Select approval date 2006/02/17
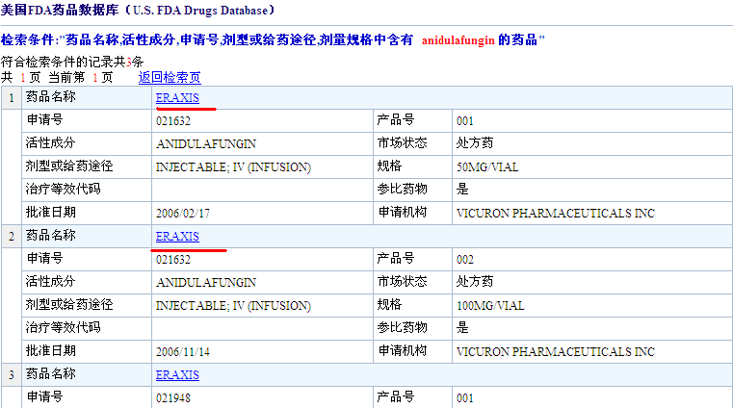733x408 pixels. [183, 214]
